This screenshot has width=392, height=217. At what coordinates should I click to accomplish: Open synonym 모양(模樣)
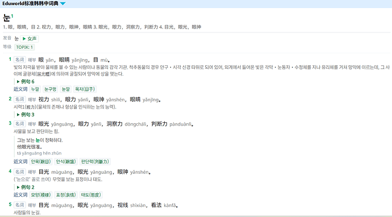[41, 195]
